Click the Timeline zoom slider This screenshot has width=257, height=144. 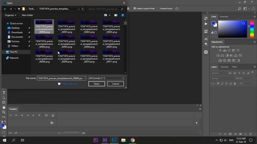[x=71, y=132]
